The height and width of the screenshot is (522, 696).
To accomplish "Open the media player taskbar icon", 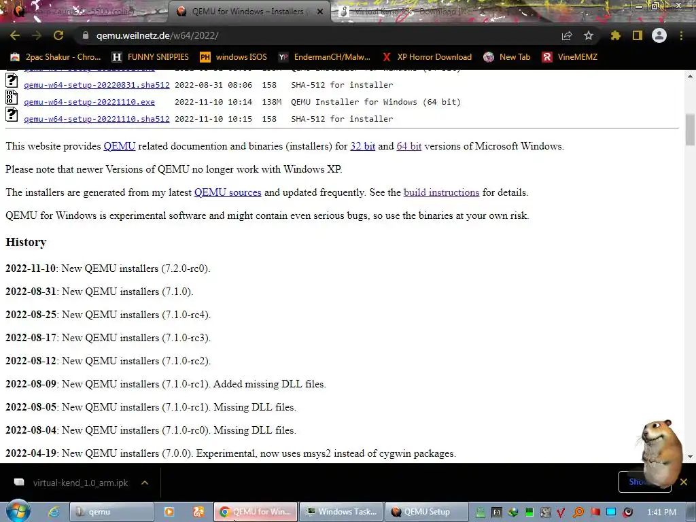I will [169, 512].
